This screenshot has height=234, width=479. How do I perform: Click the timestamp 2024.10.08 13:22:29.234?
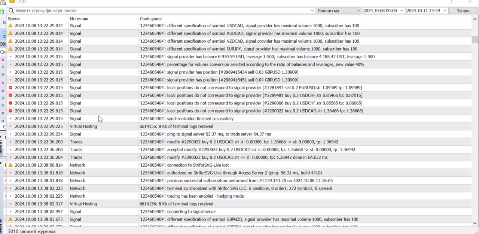click(x=39, y=134)
